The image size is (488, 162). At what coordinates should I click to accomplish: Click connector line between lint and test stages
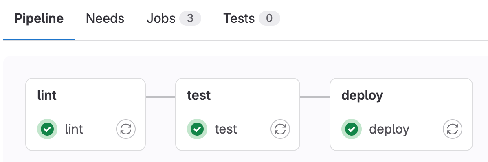point(160,97)
